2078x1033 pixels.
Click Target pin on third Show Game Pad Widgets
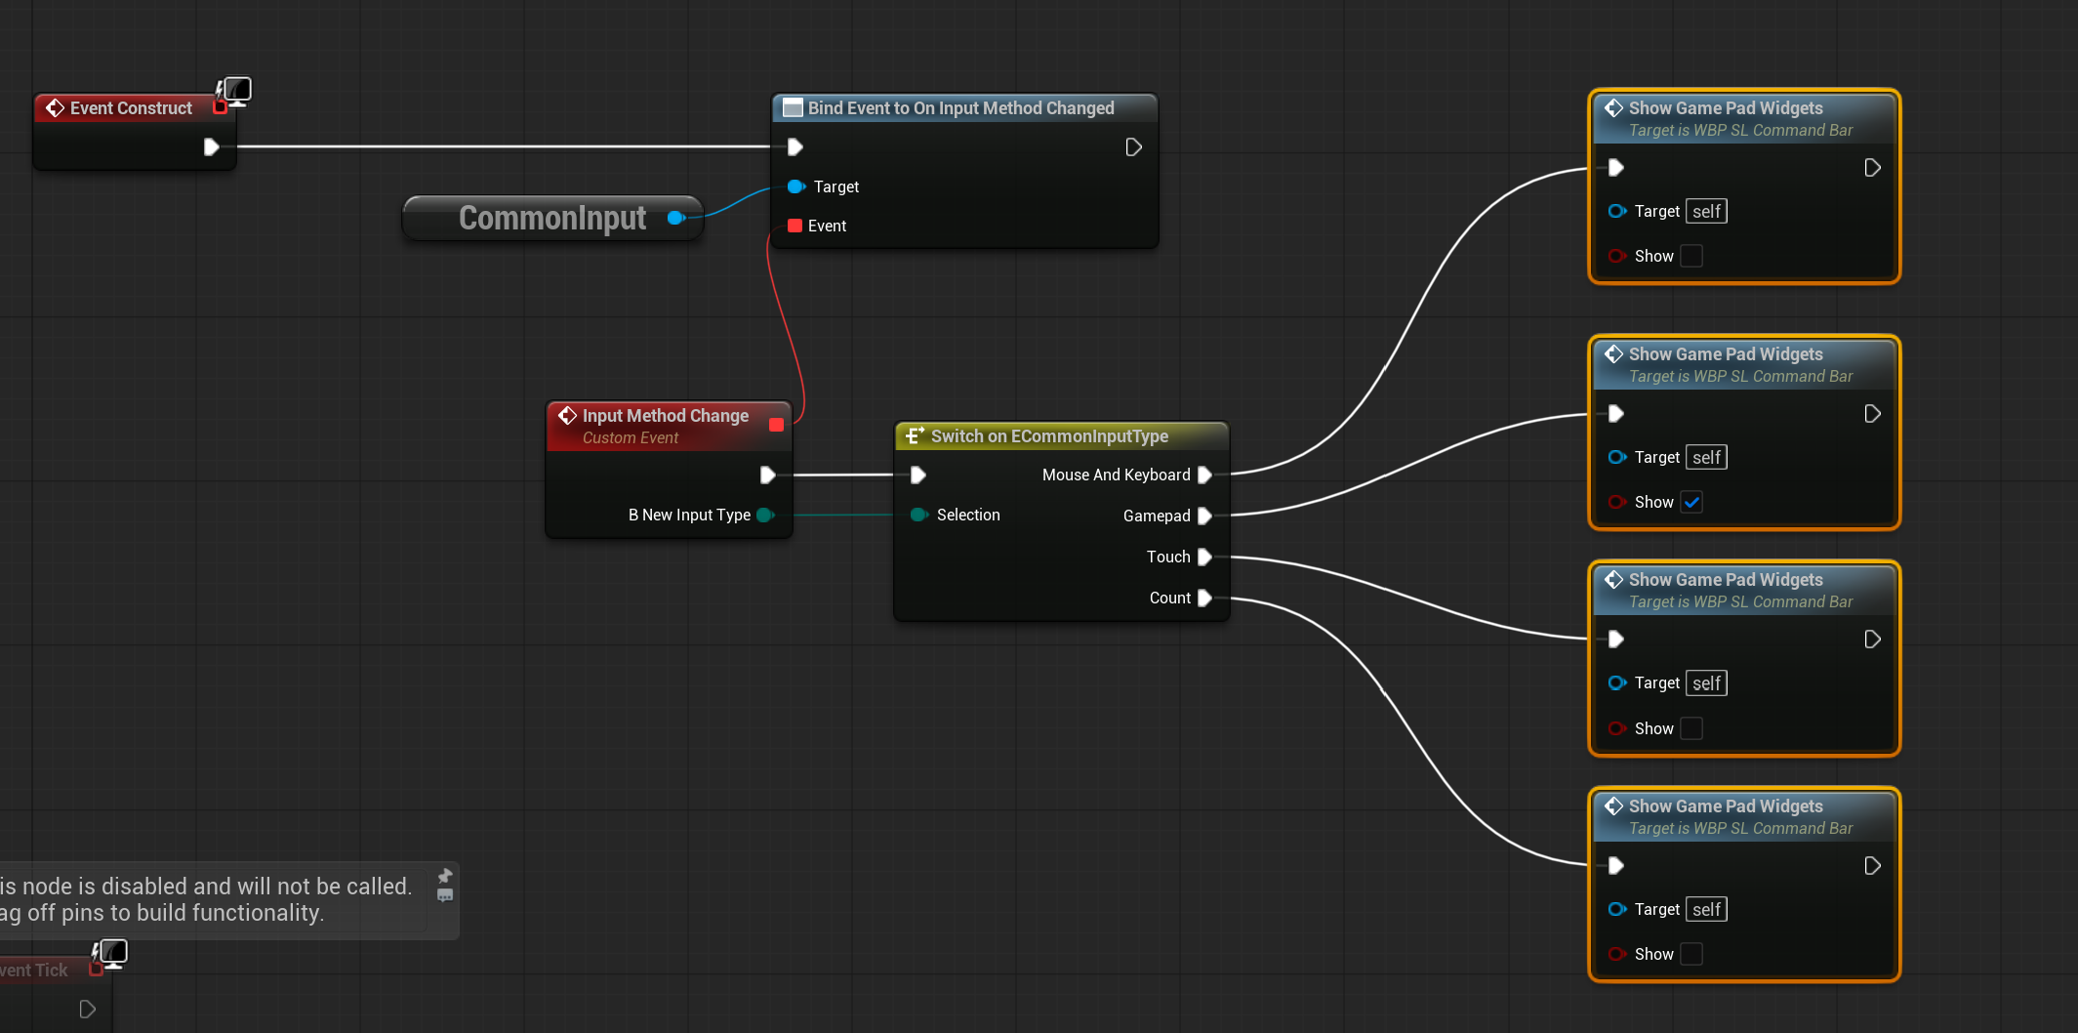coord(1617,682)
